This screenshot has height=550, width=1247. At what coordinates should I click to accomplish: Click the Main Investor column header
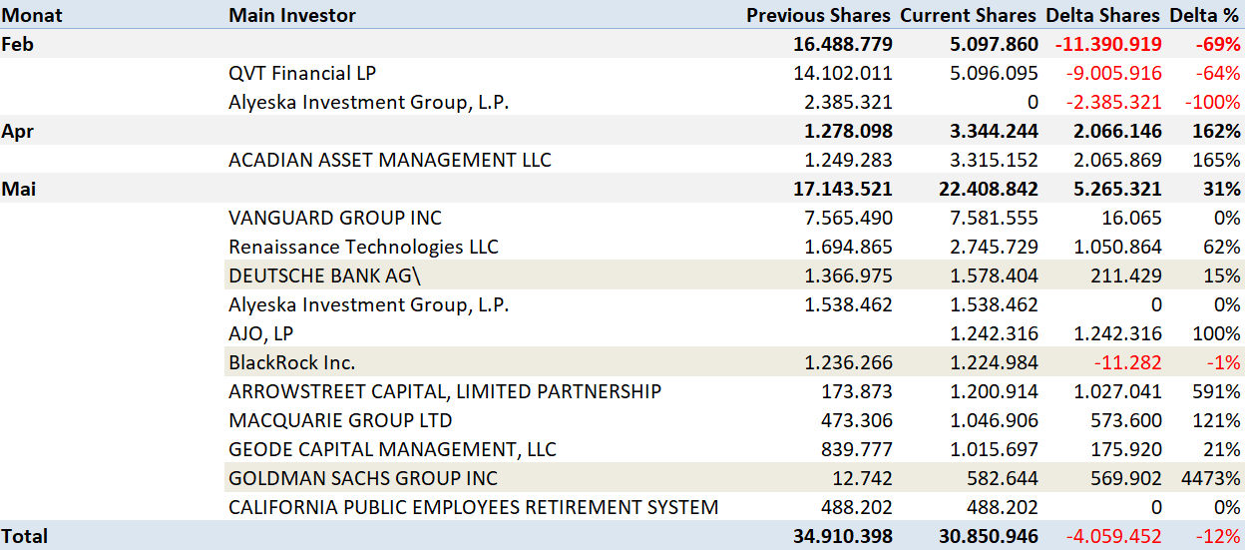[292, 15]
